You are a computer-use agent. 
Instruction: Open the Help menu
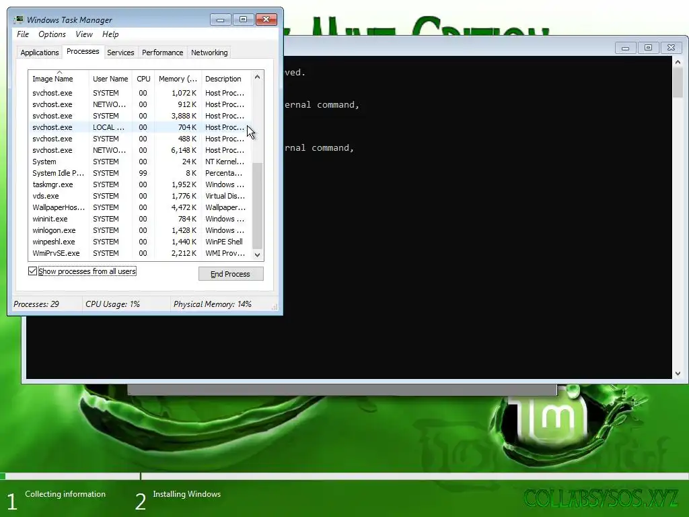110,34
